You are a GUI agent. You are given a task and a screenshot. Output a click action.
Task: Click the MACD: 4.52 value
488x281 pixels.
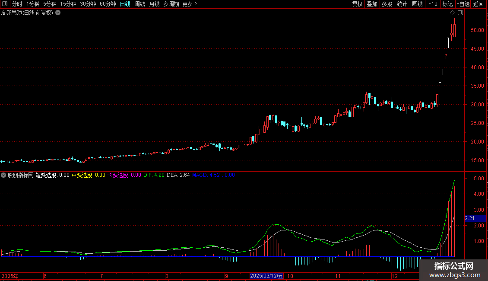pyautogui.click(x=206, y=175)
